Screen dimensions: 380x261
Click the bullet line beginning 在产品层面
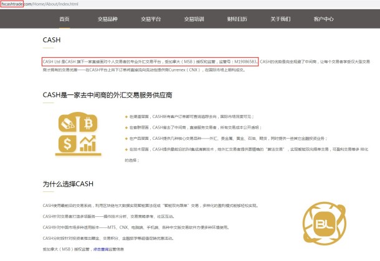pyautogui.click(x=228, y=139)
